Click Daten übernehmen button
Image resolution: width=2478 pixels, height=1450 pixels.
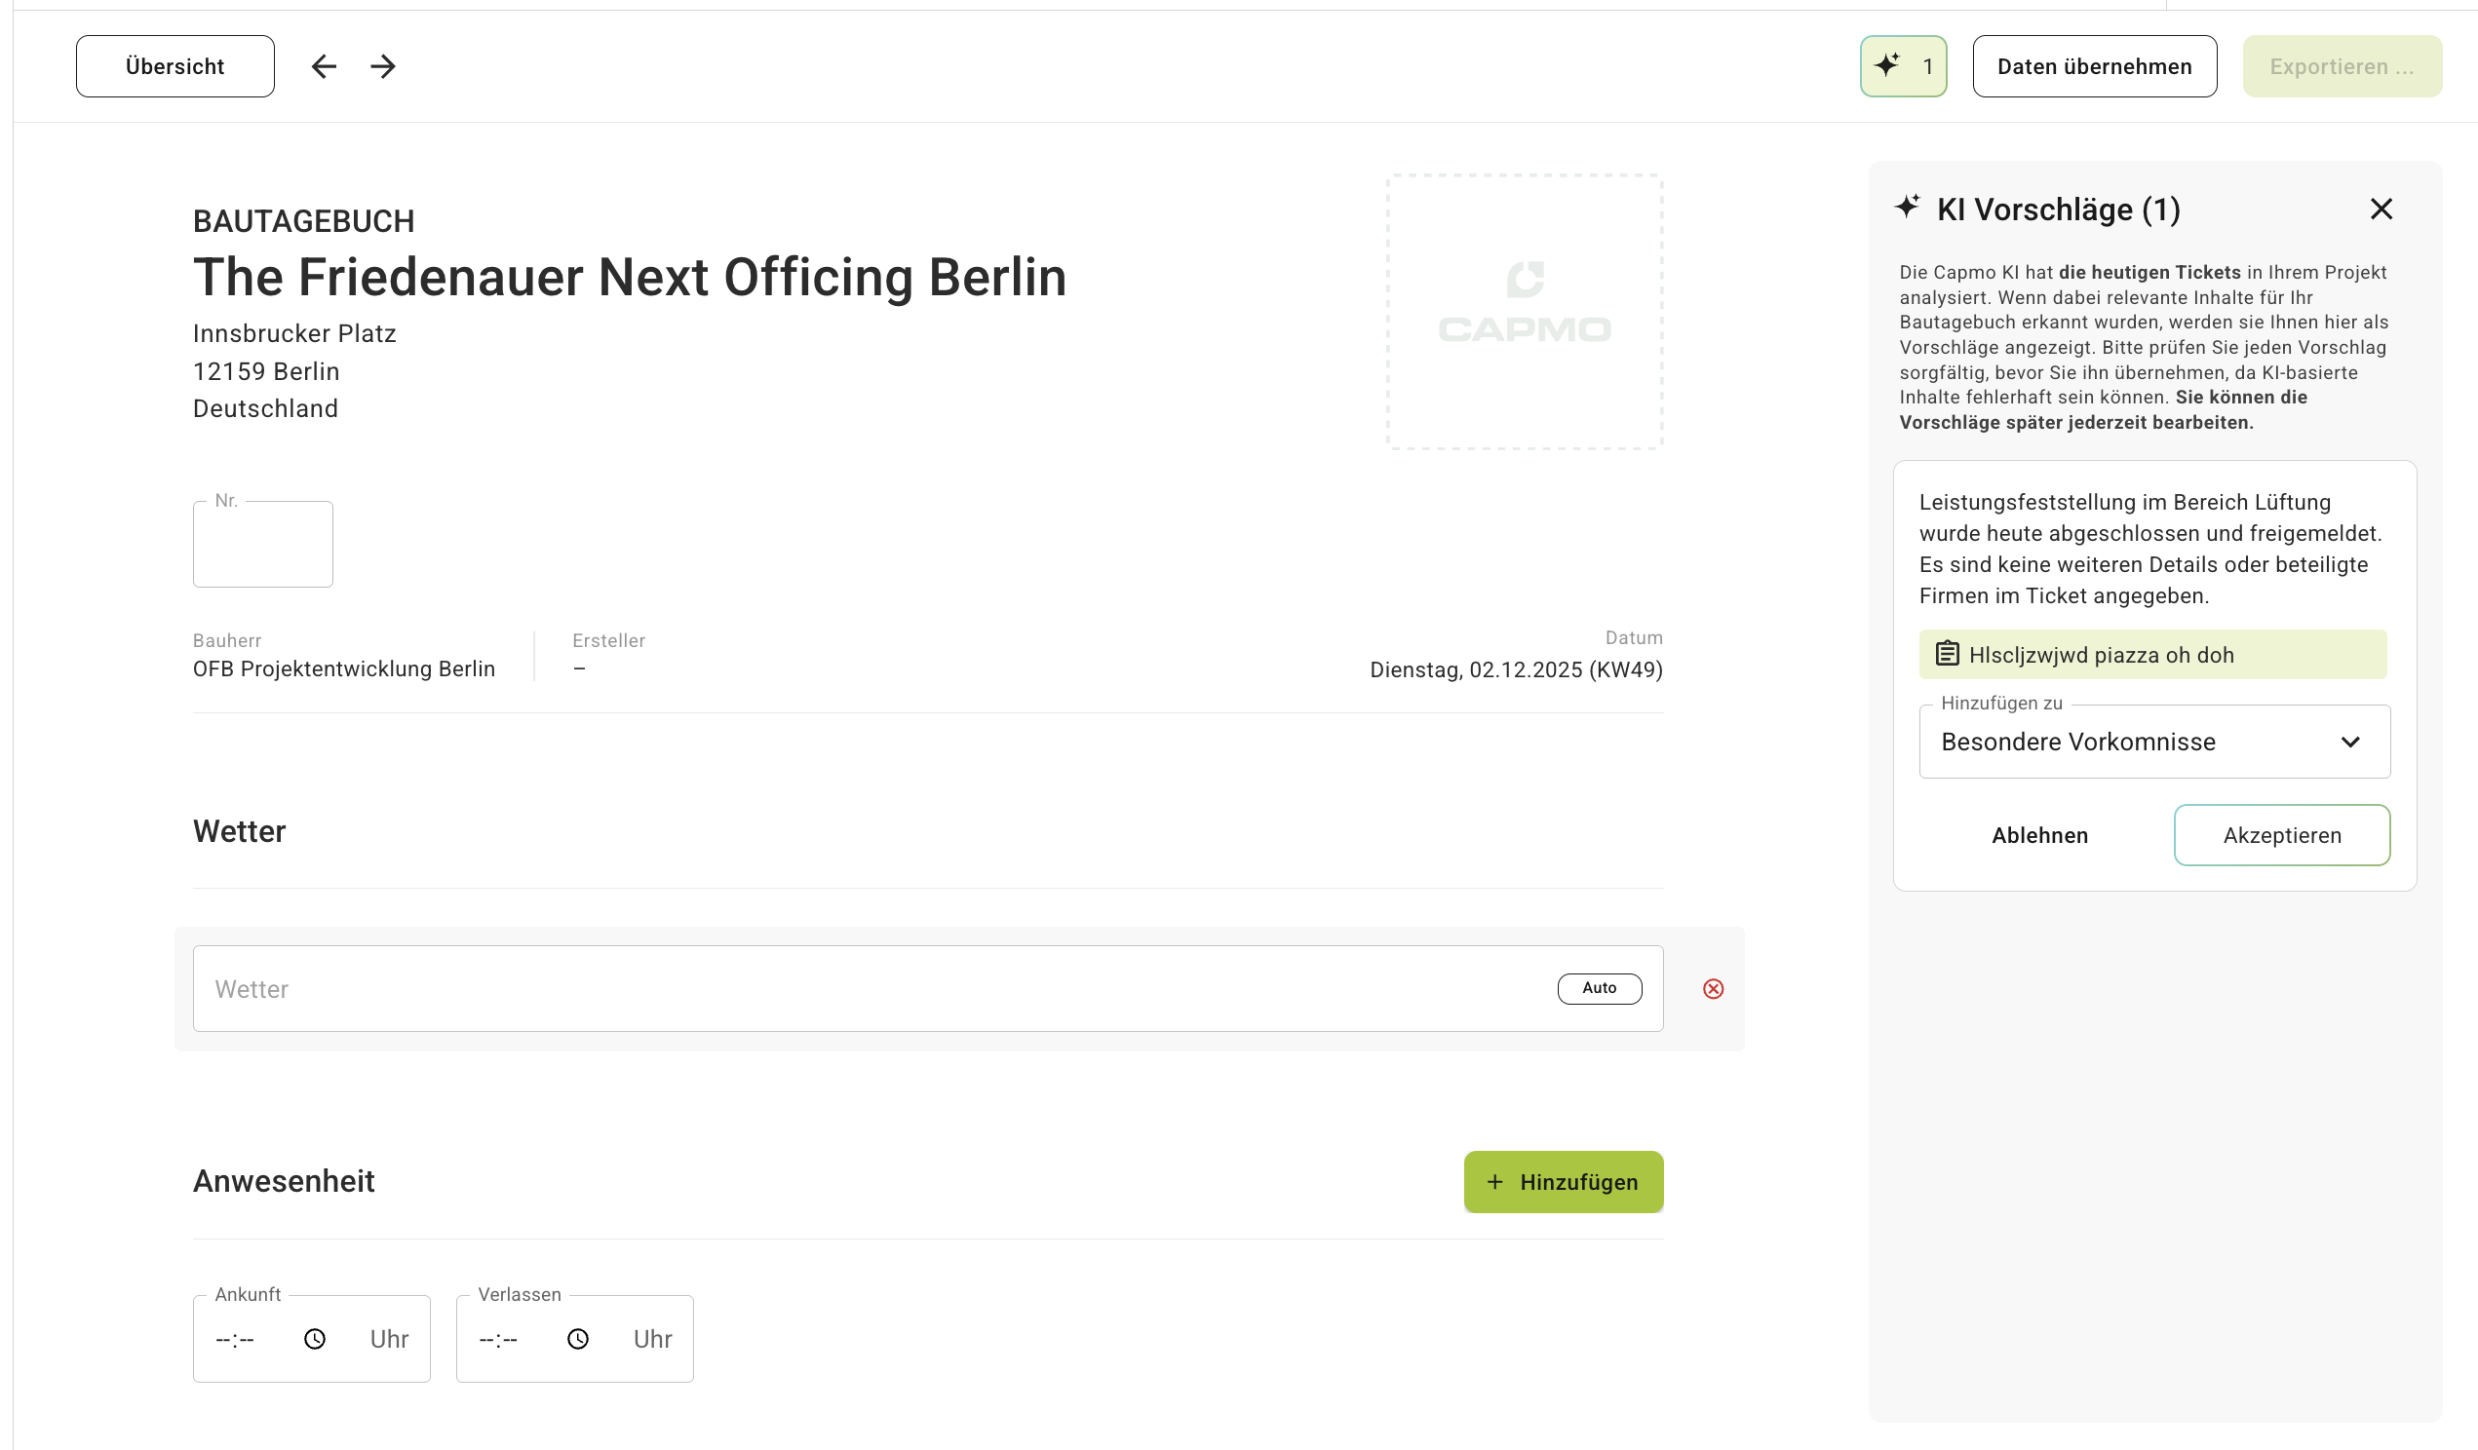2094,66
